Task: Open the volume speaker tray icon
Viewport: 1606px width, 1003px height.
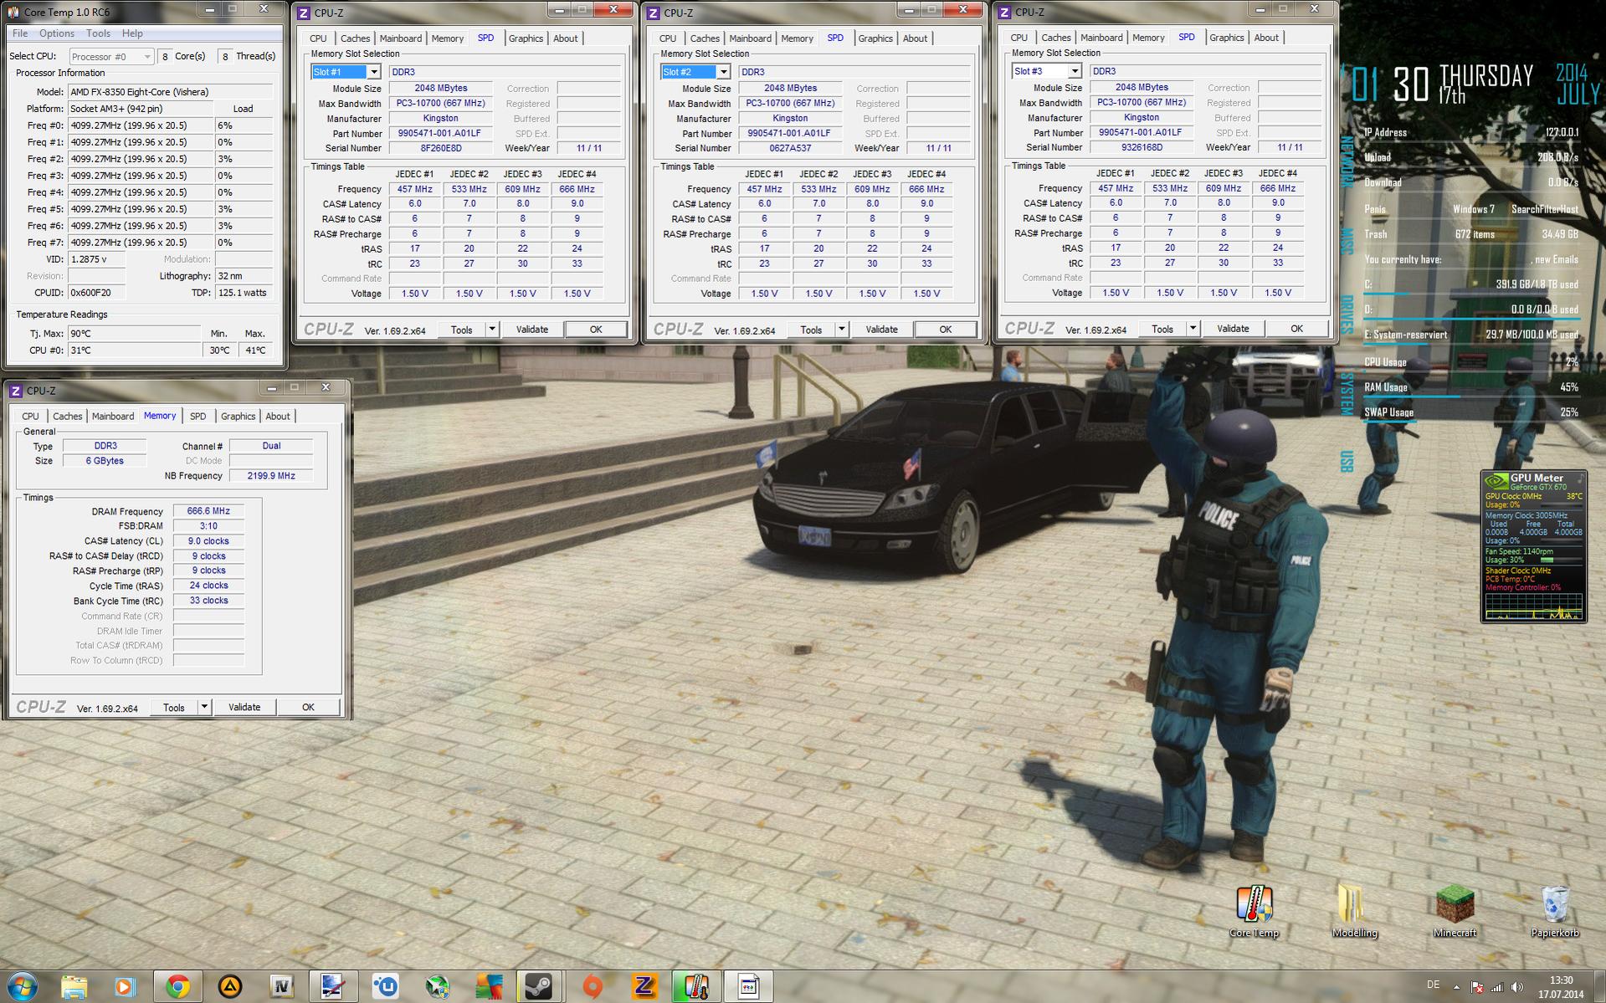Action: tap(1517, 987)
